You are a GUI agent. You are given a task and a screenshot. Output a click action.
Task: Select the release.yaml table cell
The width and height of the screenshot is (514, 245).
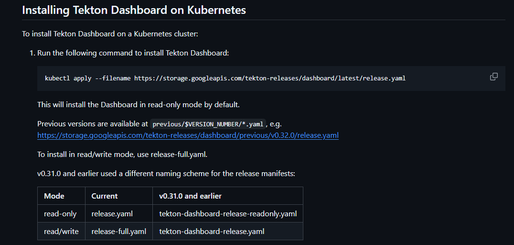click(x=119, y=214)
